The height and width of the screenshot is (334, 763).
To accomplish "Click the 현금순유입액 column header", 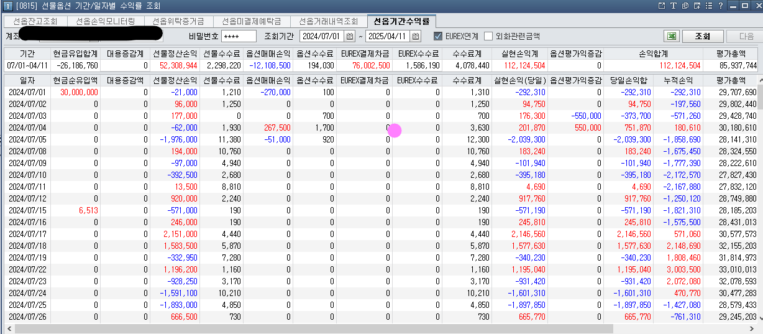I will tap(75, 80).
